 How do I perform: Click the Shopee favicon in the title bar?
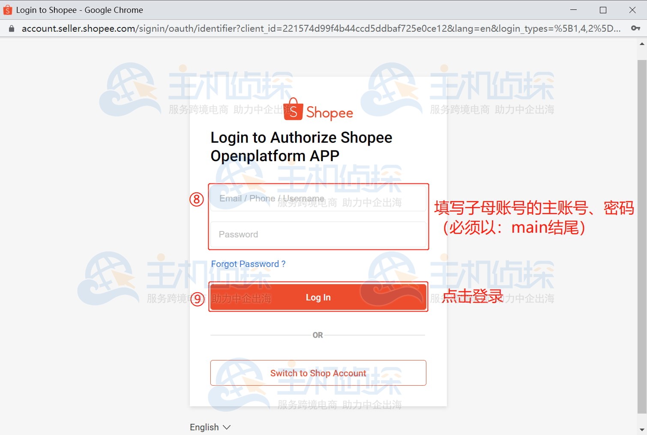tap(7, 9)
